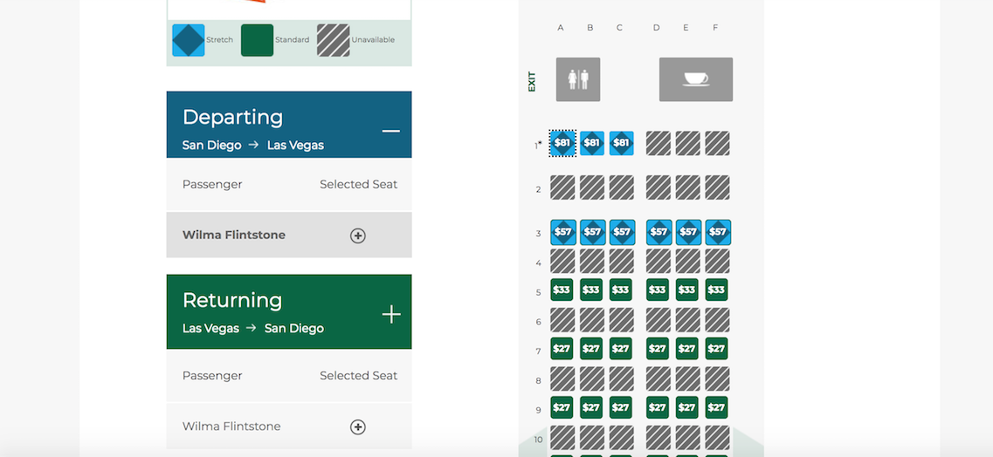Image resolution: width=993 pixels, height=457 pixels.
Task: Choose the $57 stretch seat 3C
Action: click(x=622, y=232)
